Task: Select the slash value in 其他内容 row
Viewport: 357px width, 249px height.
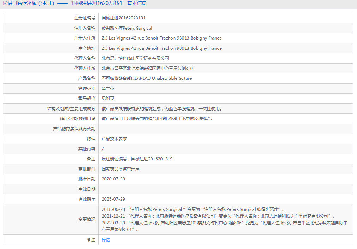Action: 103,149
